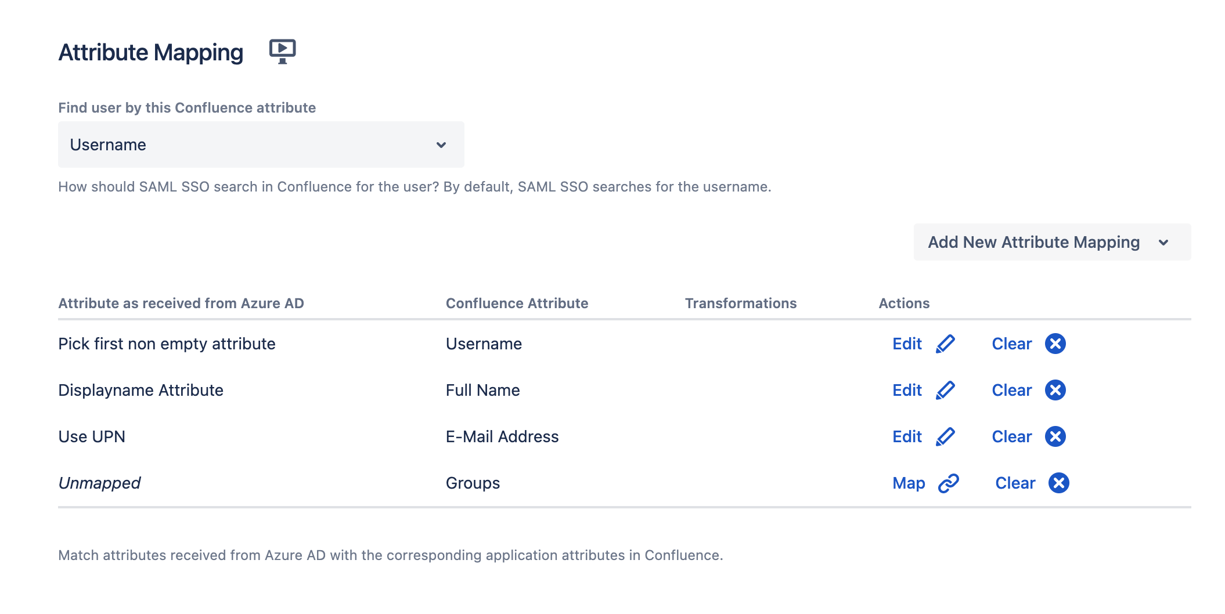
Task: Click the chain link icon for Groups
Action: coord(948,483)
